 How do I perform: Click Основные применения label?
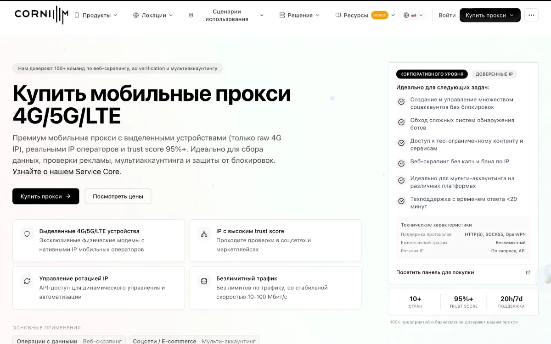(47, 328)
